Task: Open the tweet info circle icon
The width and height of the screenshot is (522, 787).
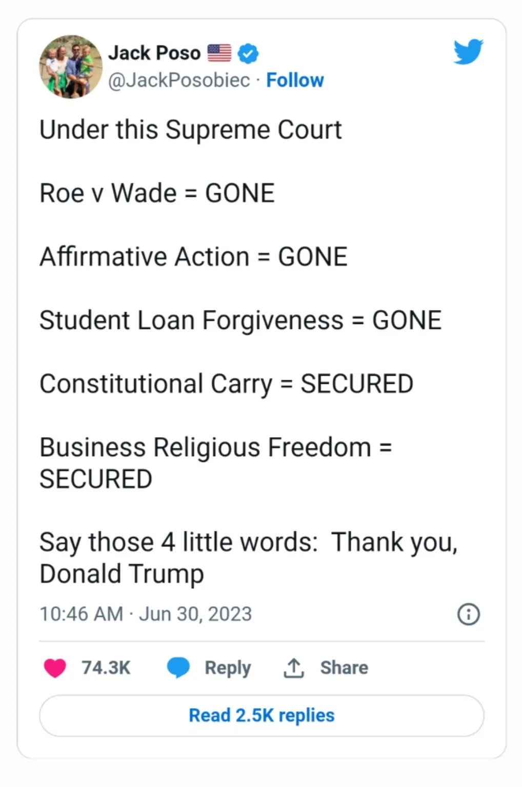Action: [468, 614]
